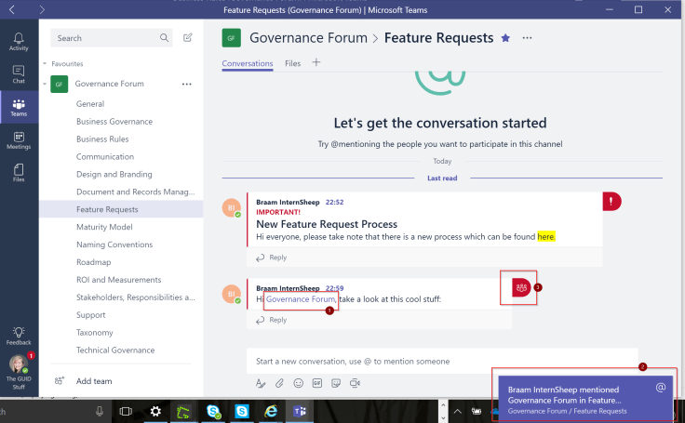Open Internet Explorer from the taskbar

pyautogui.click(x=271, y=410)
